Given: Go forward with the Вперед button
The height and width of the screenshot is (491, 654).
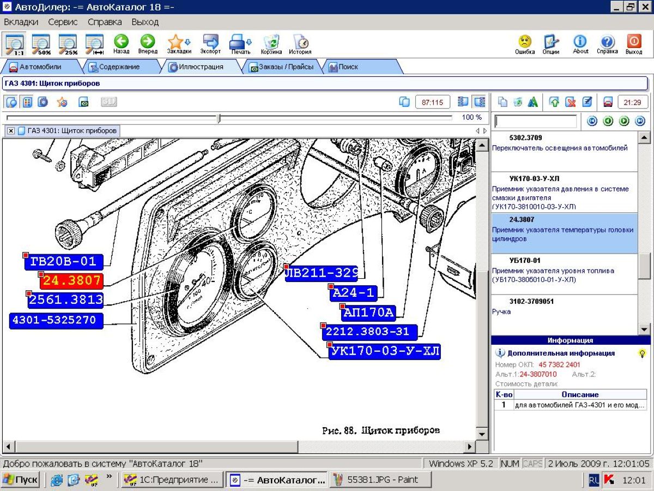Looking at the screenshot, I should pyautogui.click(x=148, y=44).
